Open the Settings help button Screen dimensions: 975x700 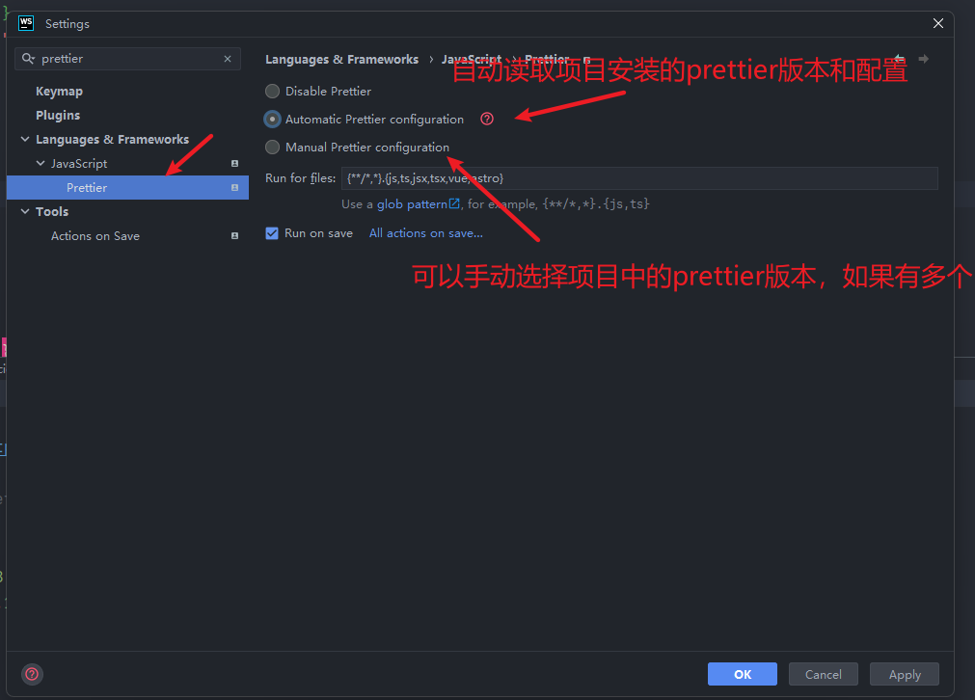(x=33, y=674)
